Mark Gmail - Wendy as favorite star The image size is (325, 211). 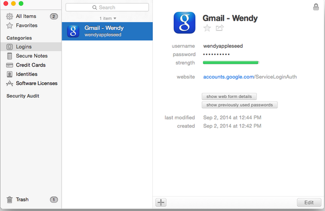click(207, 28)
